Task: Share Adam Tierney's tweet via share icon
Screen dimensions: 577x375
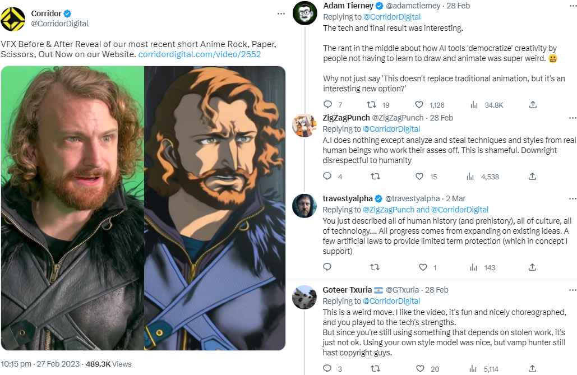Action: pos(533,105)
